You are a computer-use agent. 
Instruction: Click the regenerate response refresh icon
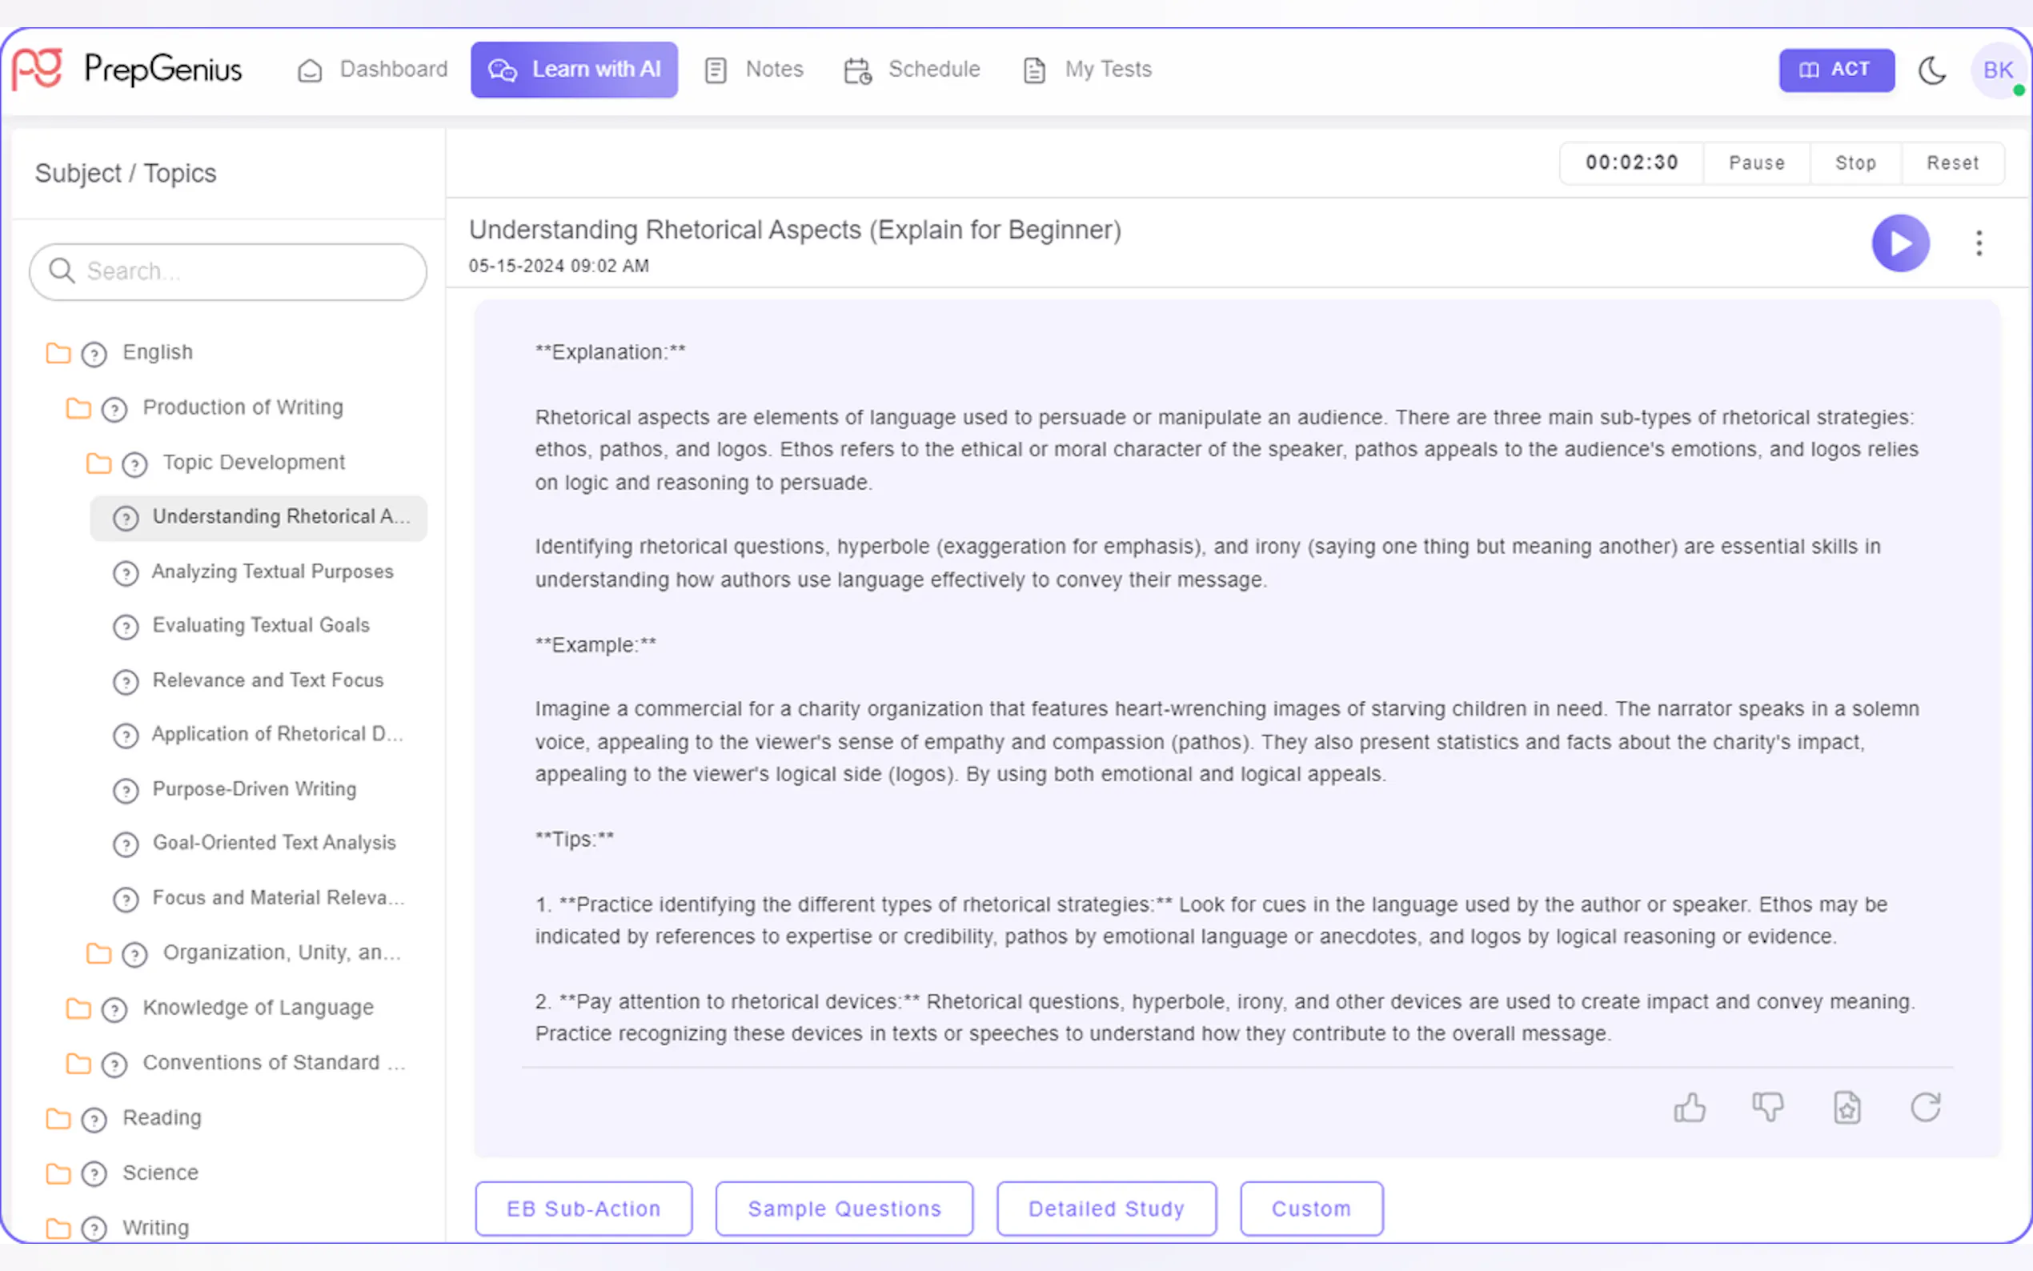pos(1926,1107)
